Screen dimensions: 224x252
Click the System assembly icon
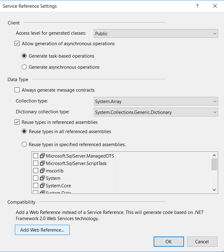[x=42, y=178]
